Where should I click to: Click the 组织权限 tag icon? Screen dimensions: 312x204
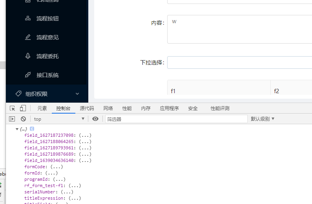point(18,94)
